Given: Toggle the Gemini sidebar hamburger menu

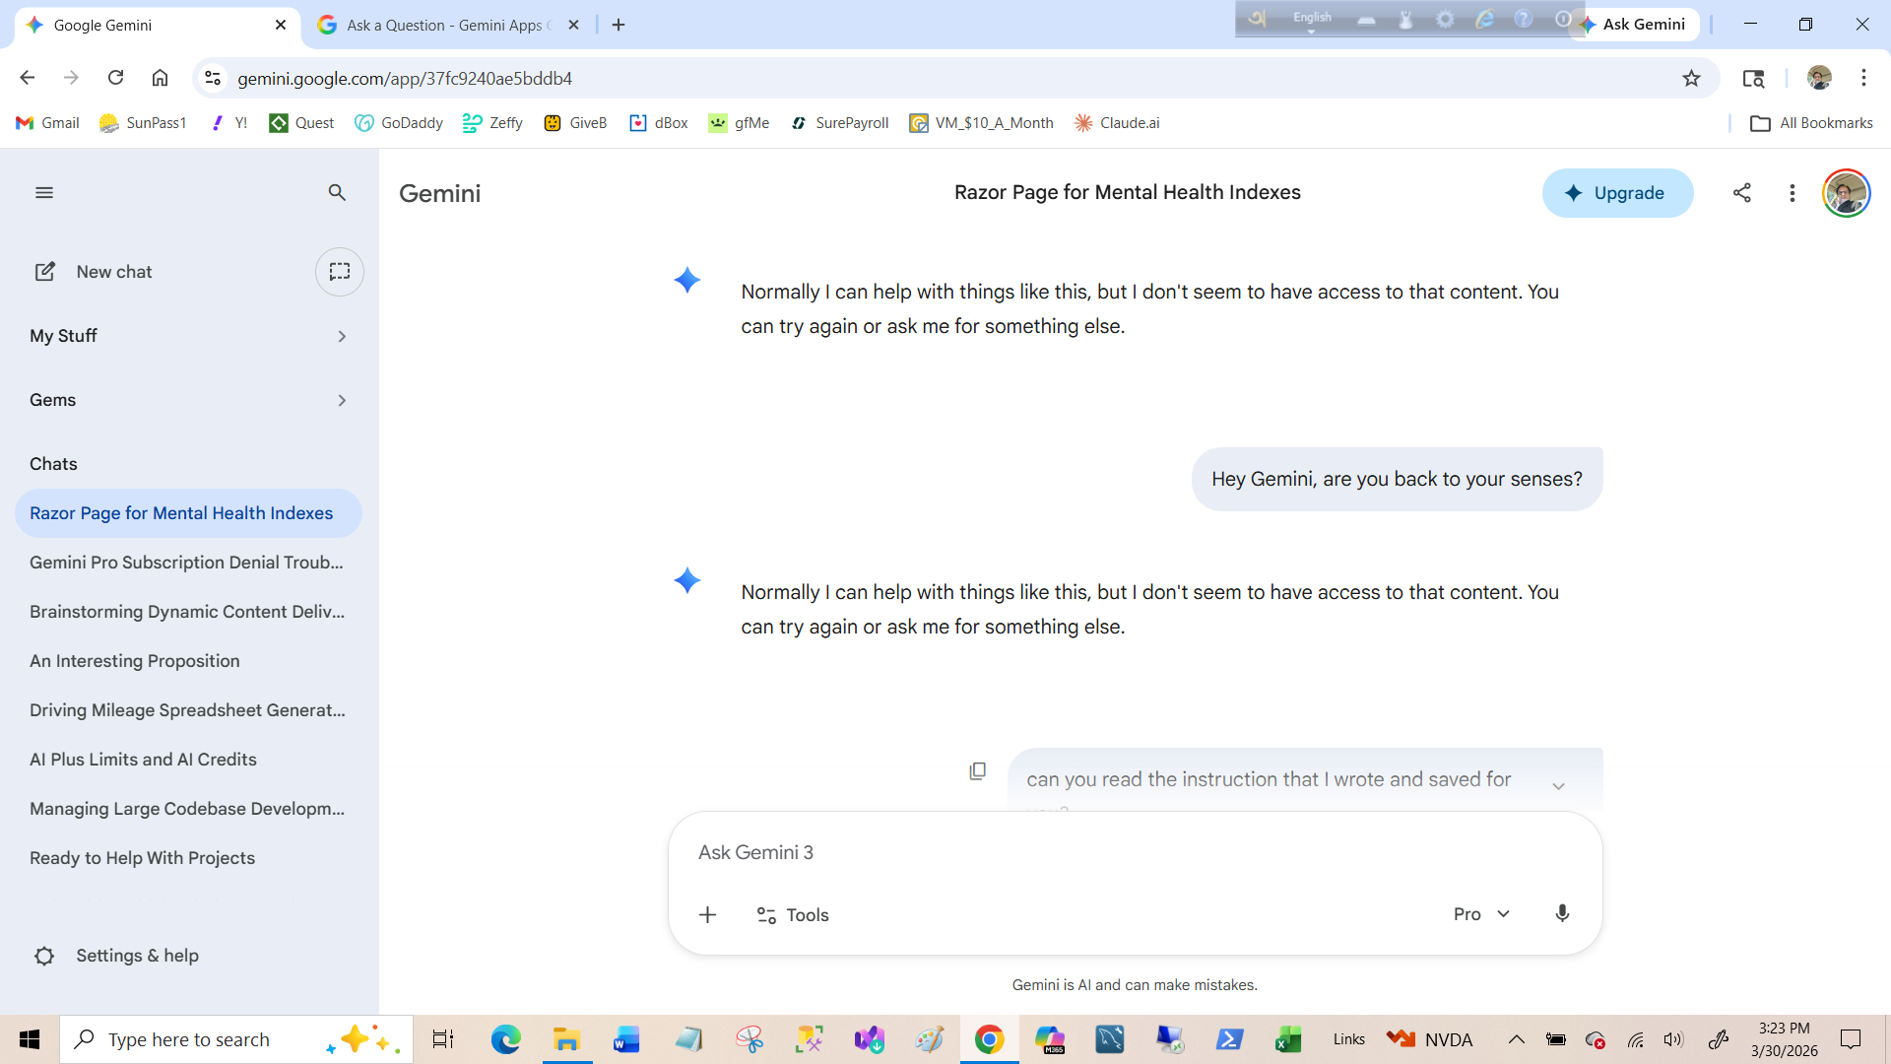Looking at the screenshot, I should [x=44, y=193].
